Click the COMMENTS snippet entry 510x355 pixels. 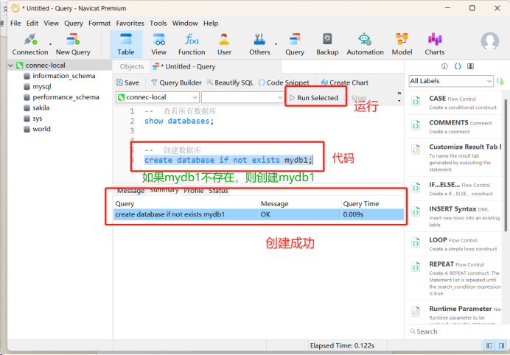click(x=455, y=127)
